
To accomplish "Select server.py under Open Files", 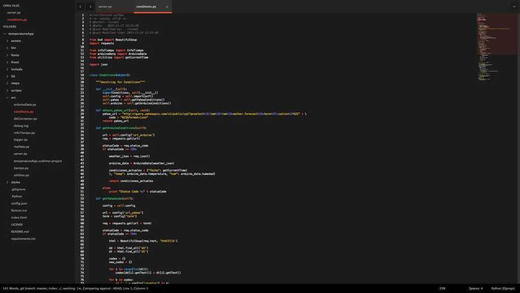I will tap(14, 12).
